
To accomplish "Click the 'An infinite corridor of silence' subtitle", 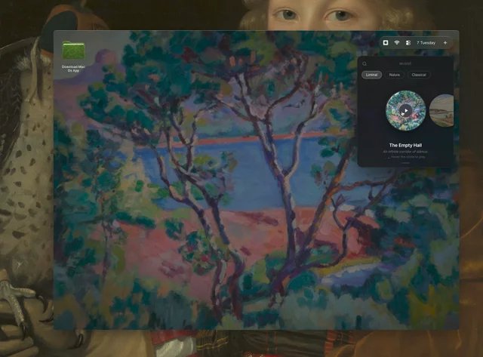I will click(x=405, y=152).
